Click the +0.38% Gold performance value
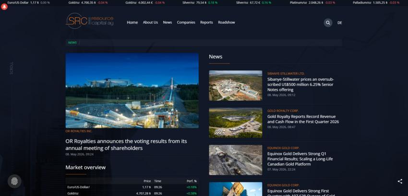The height and width of the screenshot is (196, 408). 192,194
